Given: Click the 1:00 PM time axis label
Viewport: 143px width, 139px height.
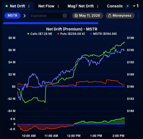Looking at the screenshot, I should [96, 136].
